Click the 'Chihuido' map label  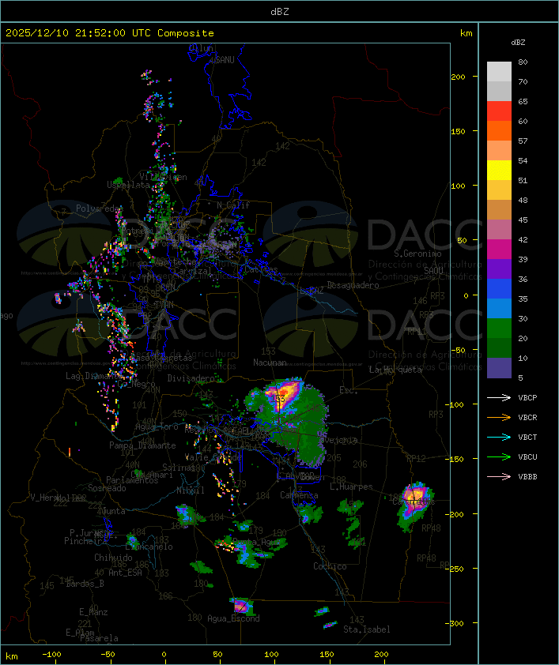[113, 558]
